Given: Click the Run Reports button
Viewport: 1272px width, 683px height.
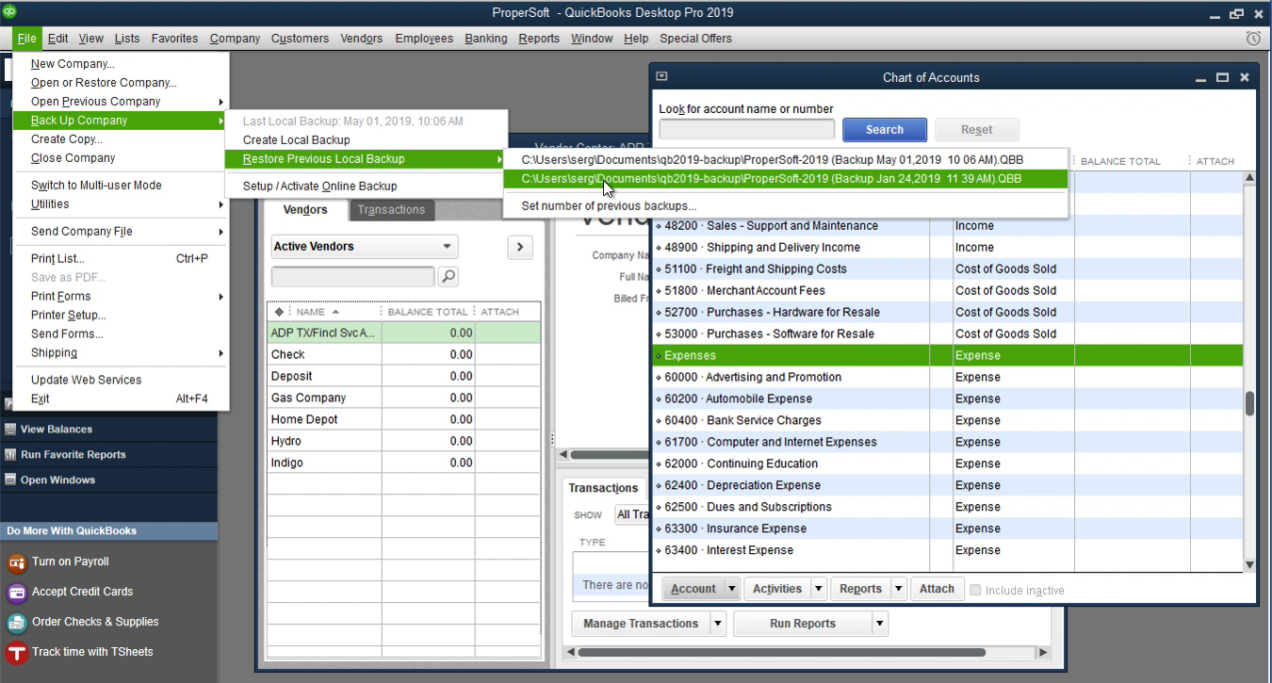Looking at the screenshot, I should click(x=802, y=624).
